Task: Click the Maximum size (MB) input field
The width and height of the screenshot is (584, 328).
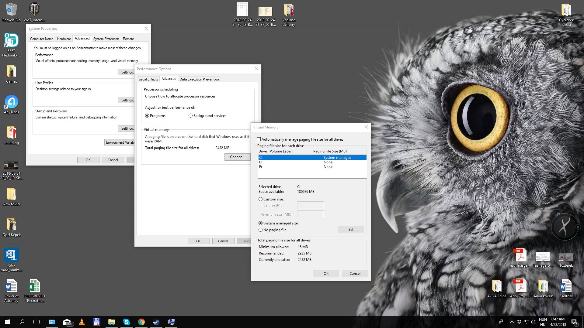Action: (310, 214)
